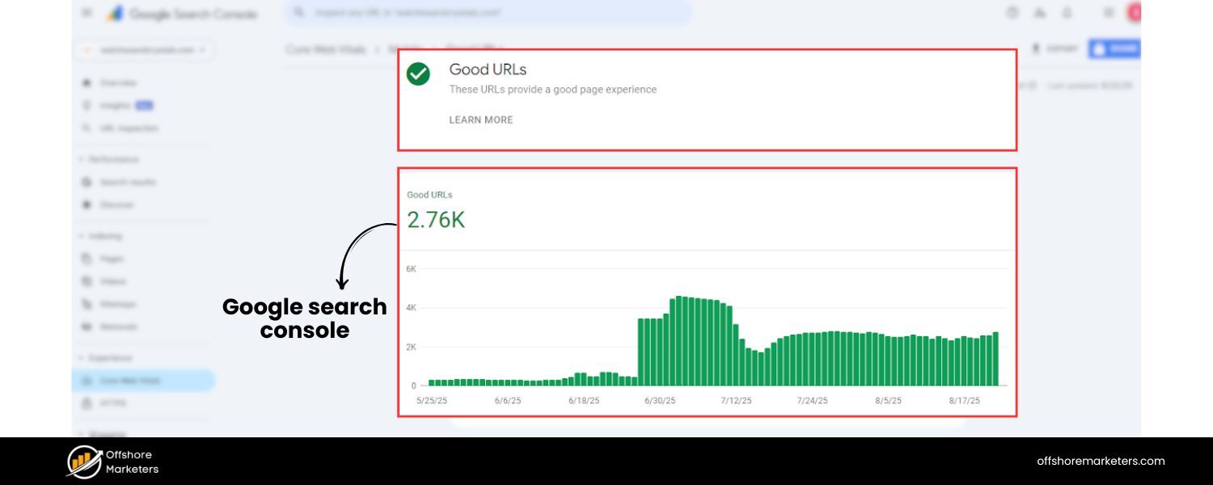Click the green checkmark status icon

click(x=418, y=74)
